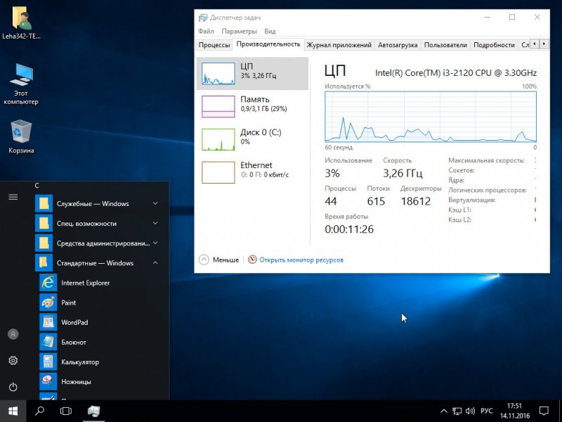Close the Диспетчер задач window
The width and height of the screenshot is (562, 422).
click(537, 17)
